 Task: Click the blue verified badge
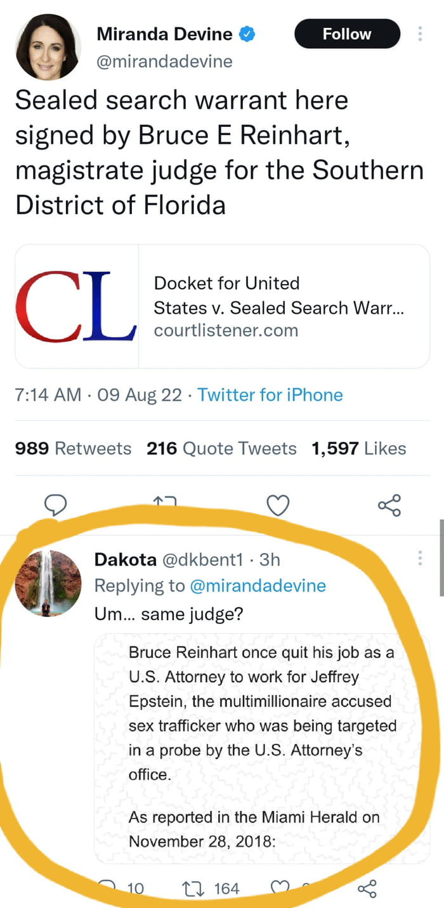click(x=247, y=34)
